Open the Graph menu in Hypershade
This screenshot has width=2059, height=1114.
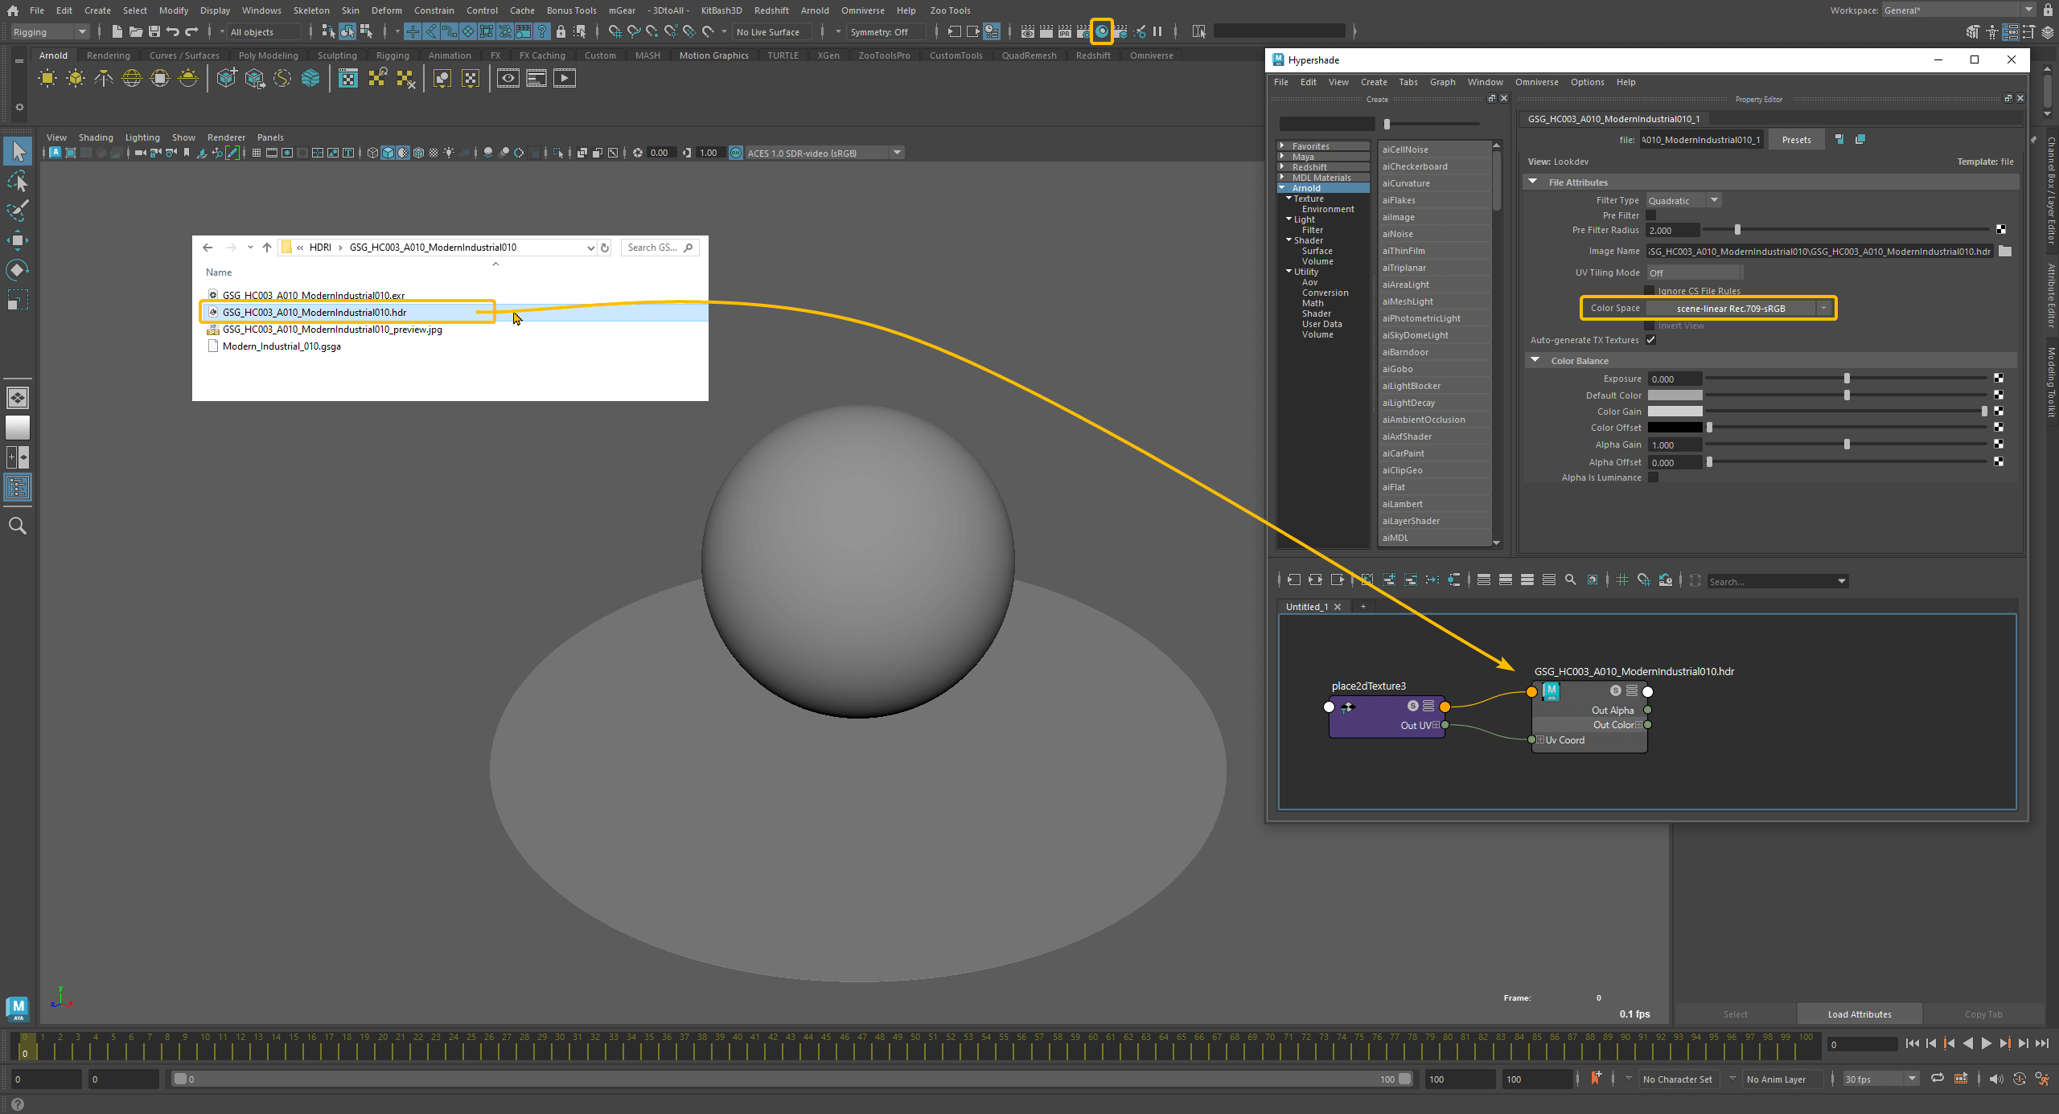click(x=1442, y=82)
